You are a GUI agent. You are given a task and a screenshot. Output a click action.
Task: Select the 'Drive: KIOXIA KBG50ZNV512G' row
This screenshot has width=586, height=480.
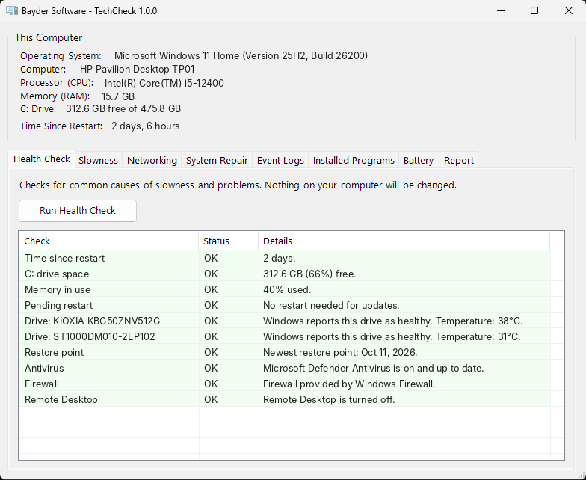(x=285, y=321)
